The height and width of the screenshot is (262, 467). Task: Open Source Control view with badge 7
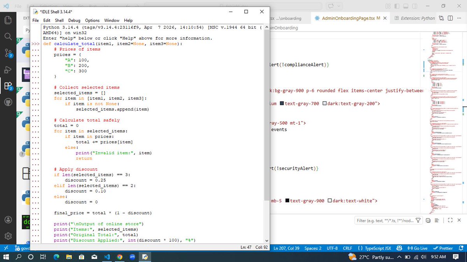click(x=9, y=53)
